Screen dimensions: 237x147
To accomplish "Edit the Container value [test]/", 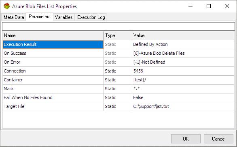I will (183, 80).
